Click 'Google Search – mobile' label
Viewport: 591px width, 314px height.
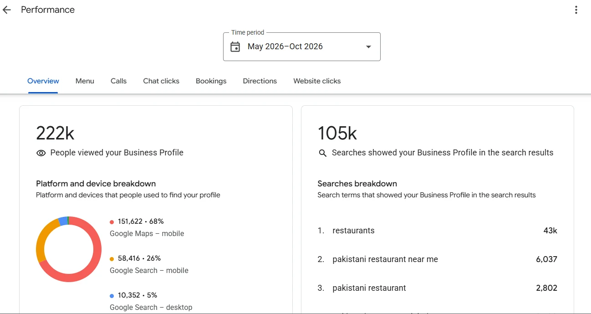149,270
